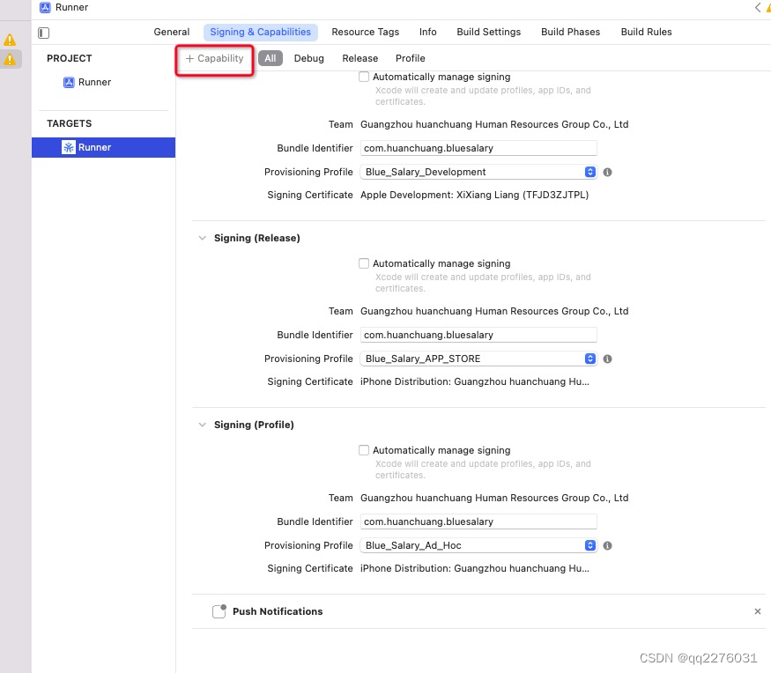The width and height of the screenshot is (771, 673).
Task: Click the top section Team name text
Action: coord(494,124)
